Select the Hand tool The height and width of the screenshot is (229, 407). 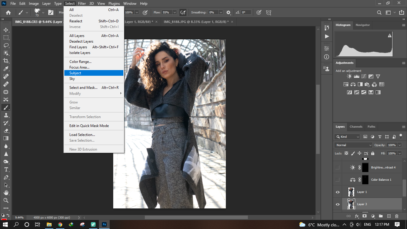tap(6, 193)
